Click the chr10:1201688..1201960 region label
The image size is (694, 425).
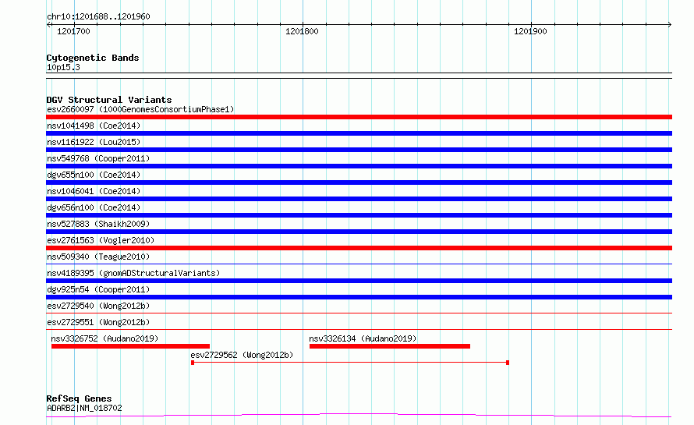click(98, 16)
